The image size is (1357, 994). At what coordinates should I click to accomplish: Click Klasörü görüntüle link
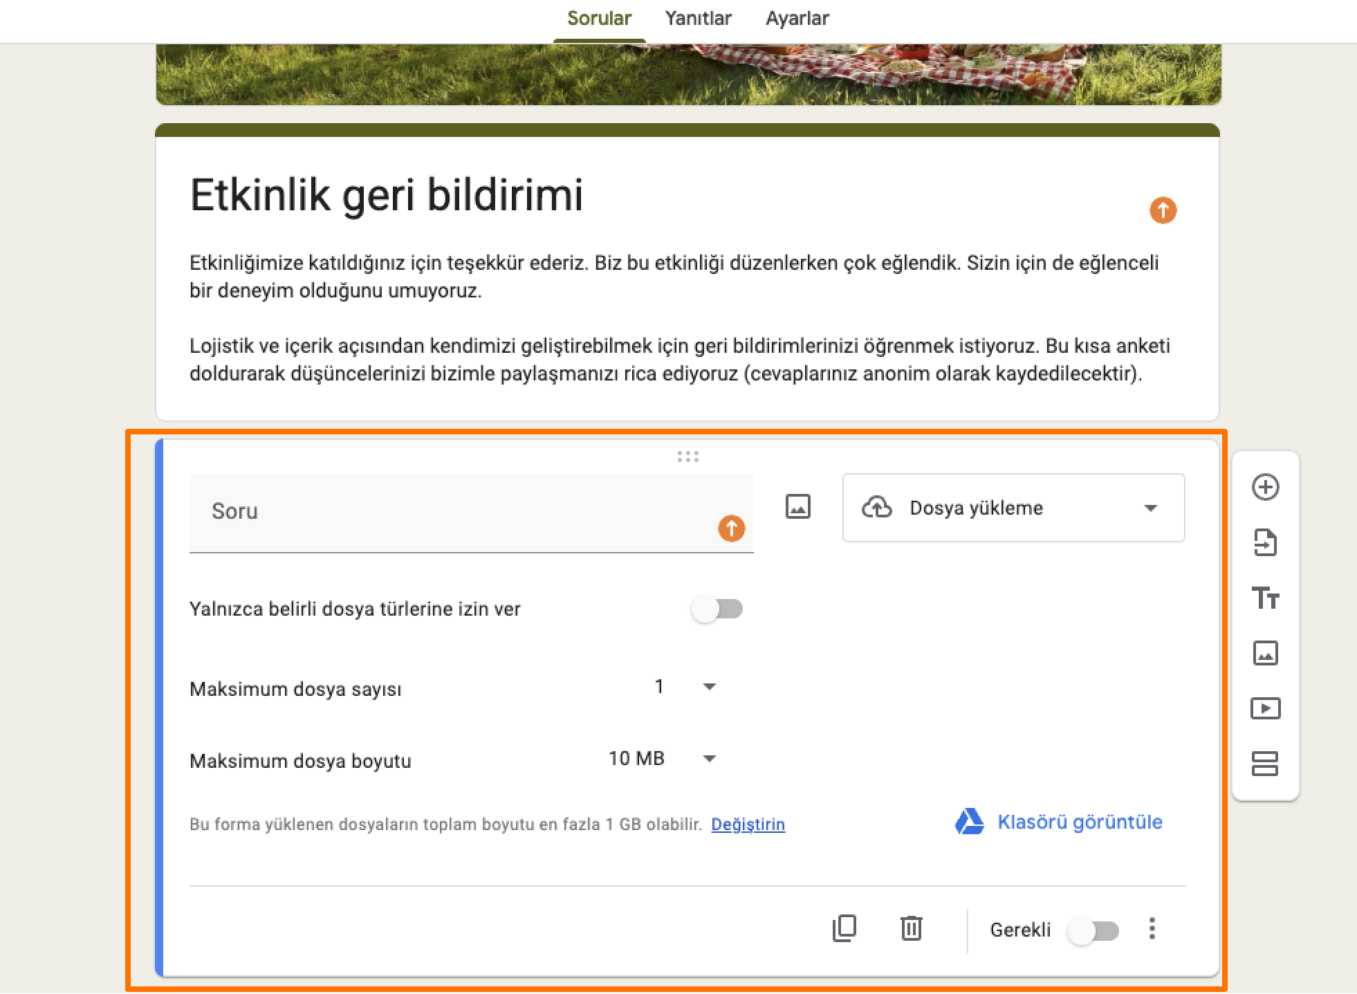[x=1080, y=822]
